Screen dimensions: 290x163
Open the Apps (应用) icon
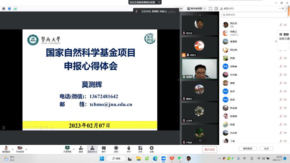coord(140,149)
